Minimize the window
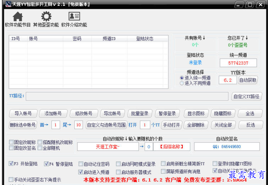Screen dimensions: 268x185 click(x=239, y=5)
